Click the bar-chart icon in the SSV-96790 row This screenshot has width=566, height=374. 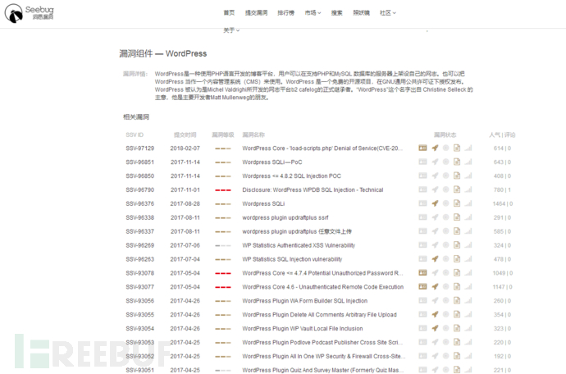pos(468,189)
